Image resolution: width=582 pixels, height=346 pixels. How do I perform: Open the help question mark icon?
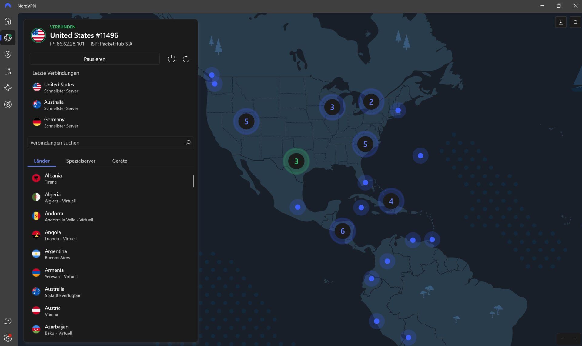8,321
